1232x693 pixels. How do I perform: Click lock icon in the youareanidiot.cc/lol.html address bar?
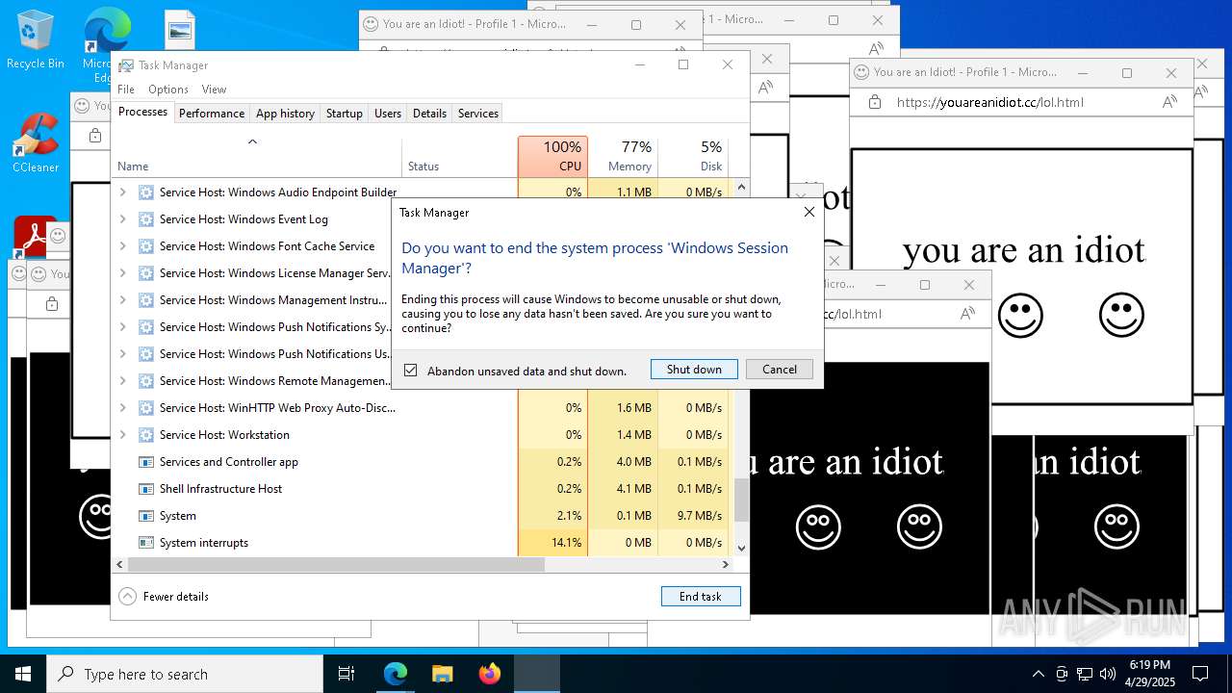[874, 102]
